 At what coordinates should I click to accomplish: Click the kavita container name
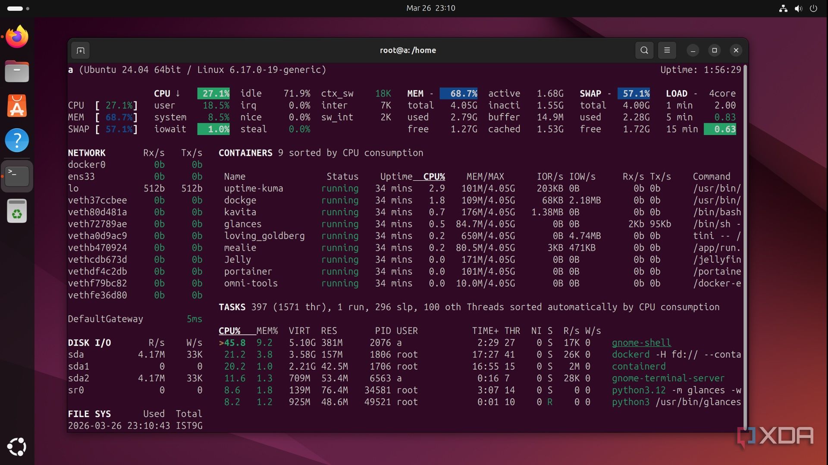[240, 212]
